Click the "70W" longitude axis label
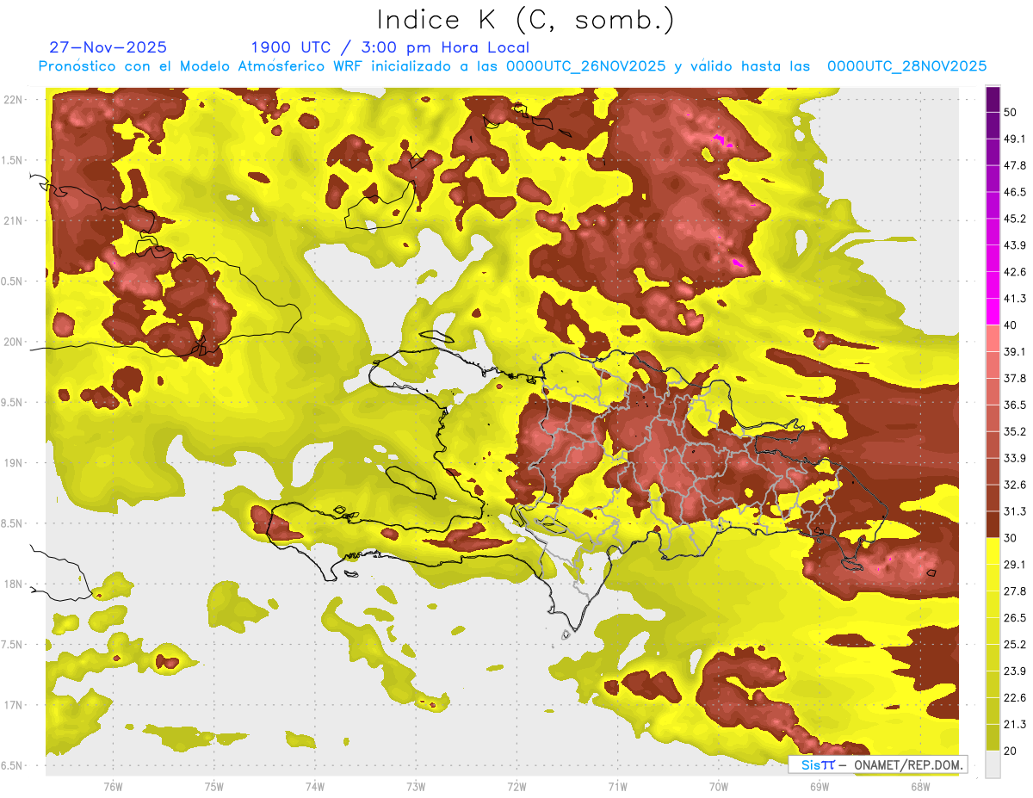1033x798 pixels. click(x=718, y=786)
